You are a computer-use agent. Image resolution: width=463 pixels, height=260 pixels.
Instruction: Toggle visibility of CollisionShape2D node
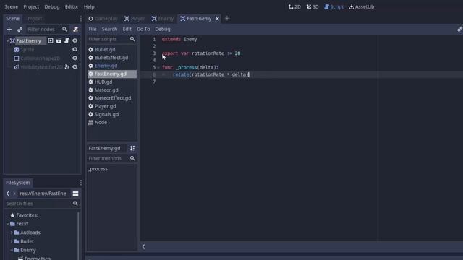pyautogui.click(x=75, y=58)
